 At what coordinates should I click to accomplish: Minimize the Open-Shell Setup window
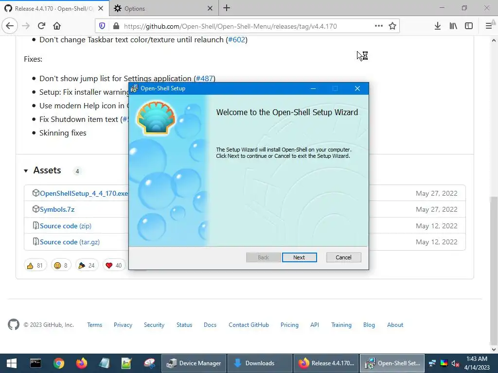(x=313, y=88)
